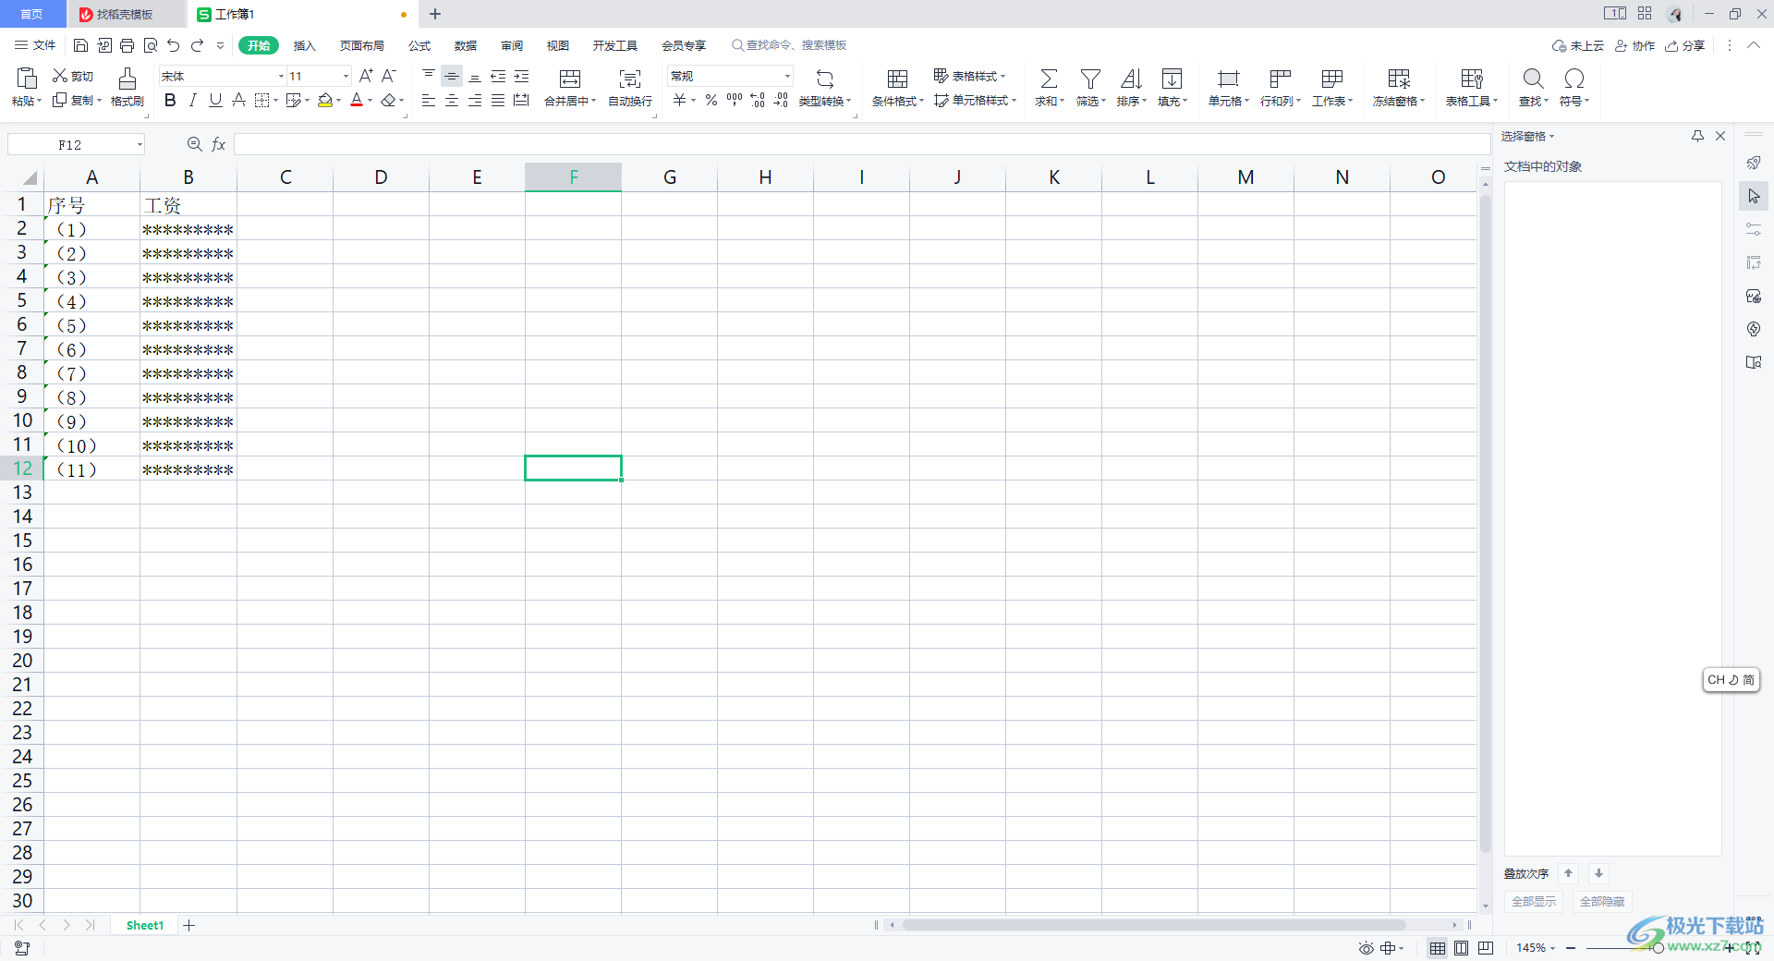Toggle center horizontal alignment
1774x961 pixels.
click(x=452, y=100)
